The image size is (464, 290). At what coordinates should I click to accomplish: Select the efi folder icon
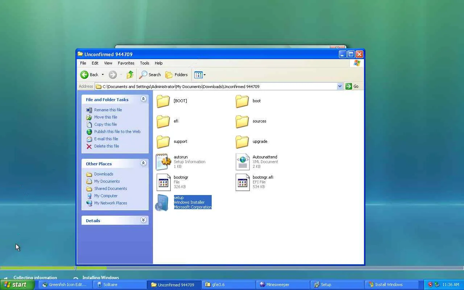pyautogui.click(x=163, y=121)
